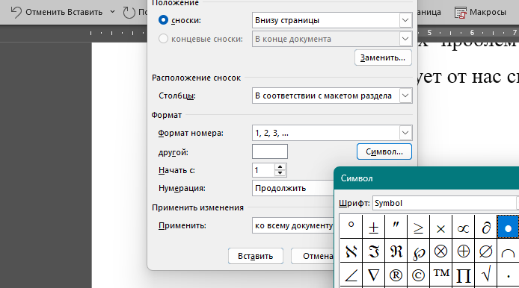Select the intersection symbol ∩
Screen dimensions: 519x288
(x=508, y=251)
